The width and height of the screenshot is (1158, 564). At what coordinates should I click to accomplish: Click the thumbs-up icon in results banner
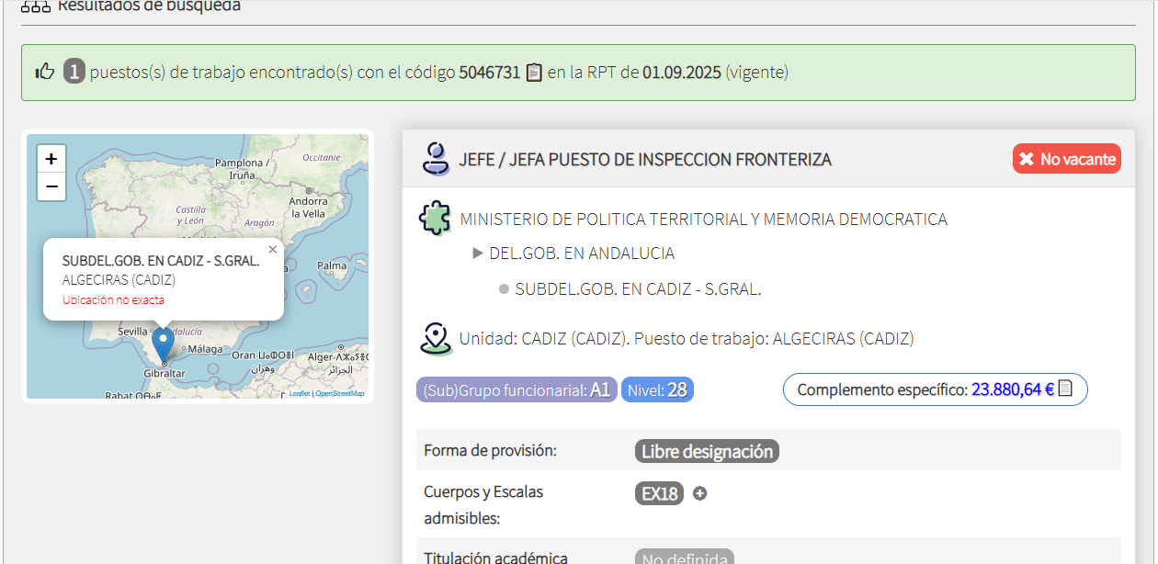[45, 72]
